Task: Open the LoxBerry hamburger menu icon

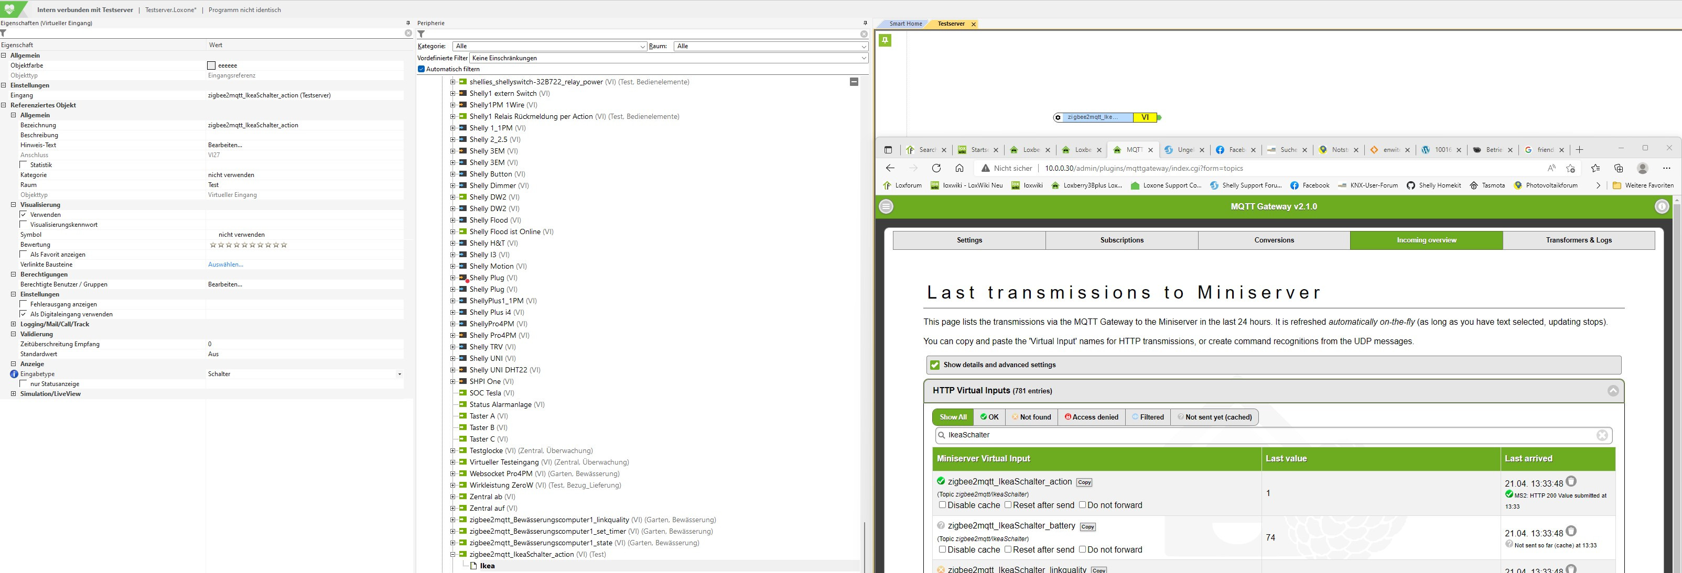Action: [x=886, y=206]
